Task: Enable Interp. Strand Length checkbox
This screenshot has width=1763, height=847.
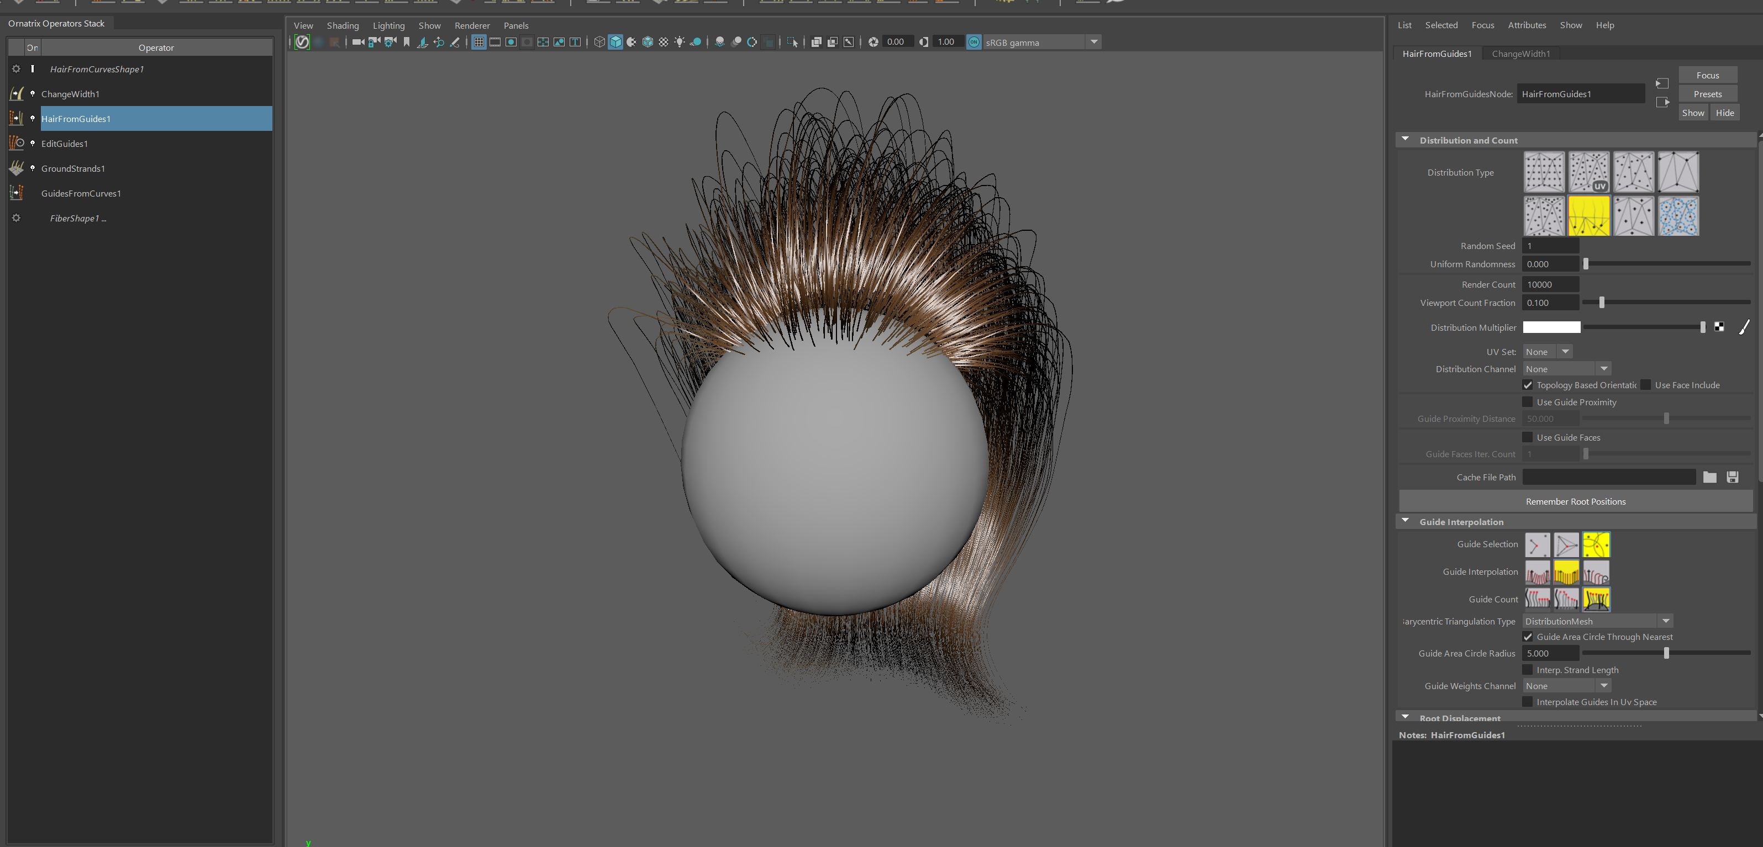Action: pos(1528,670)
